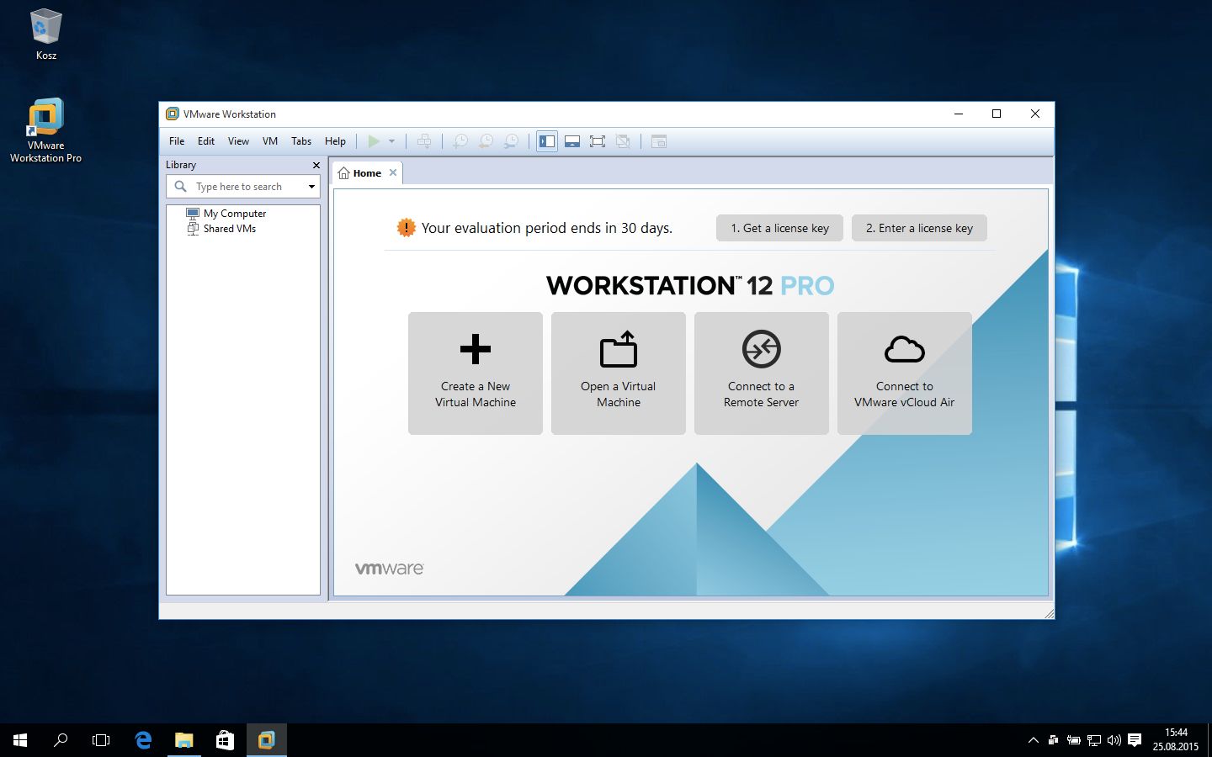Enter full screen mode from toolbar
The height and width of the screenshot is (757, 1212).
(598, 141)
